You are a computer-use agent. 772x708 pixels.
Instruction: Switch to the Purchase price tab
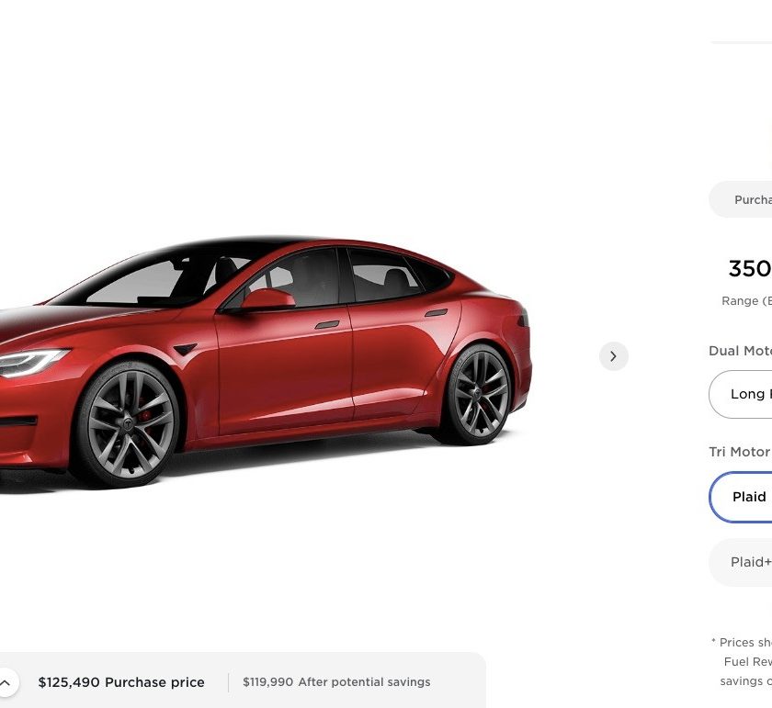click(x=741, y=199)
